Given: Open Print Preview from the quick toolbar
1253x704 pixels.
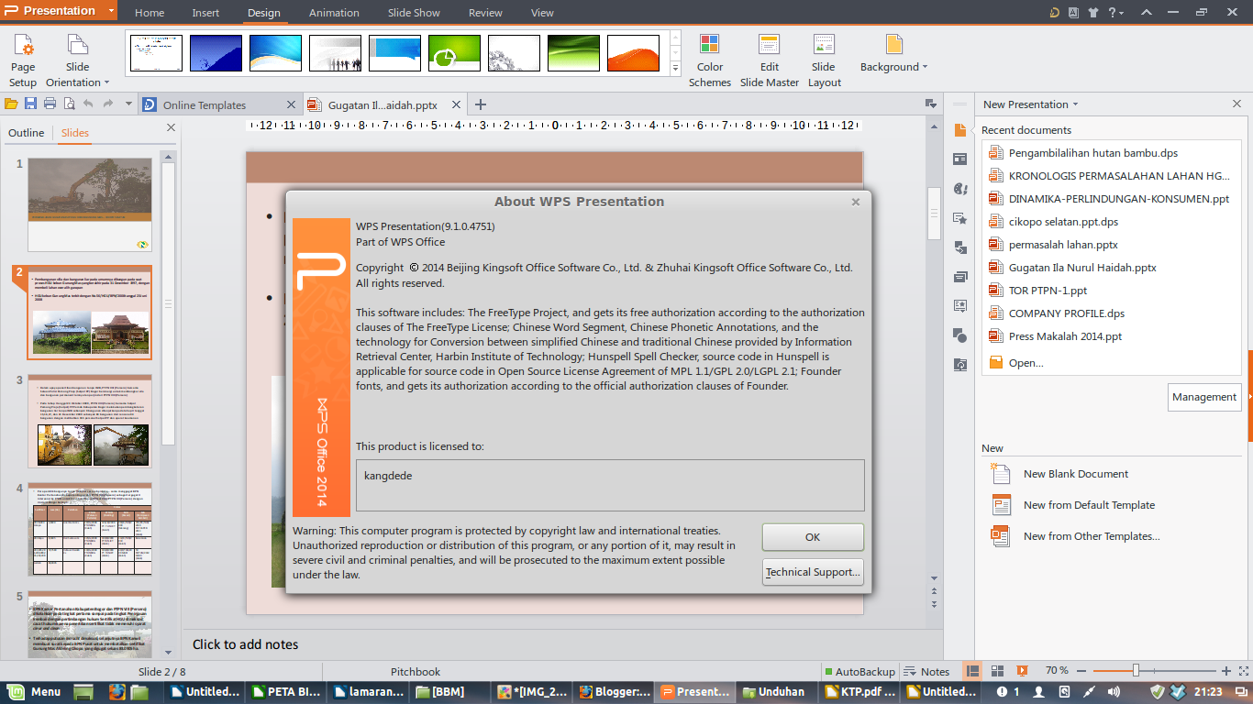Looking at the screenshot, I should tap(69, 104).
